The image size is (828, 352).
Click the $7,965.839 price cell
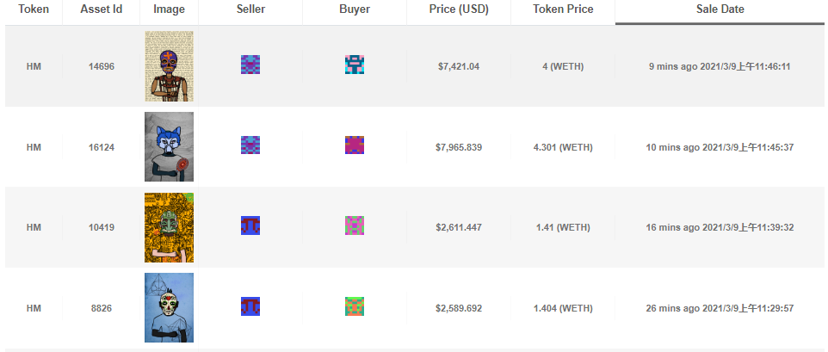(459, 148)
